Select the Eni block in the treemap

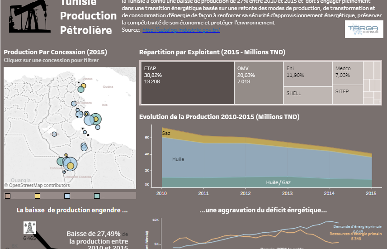click(308, 74)
